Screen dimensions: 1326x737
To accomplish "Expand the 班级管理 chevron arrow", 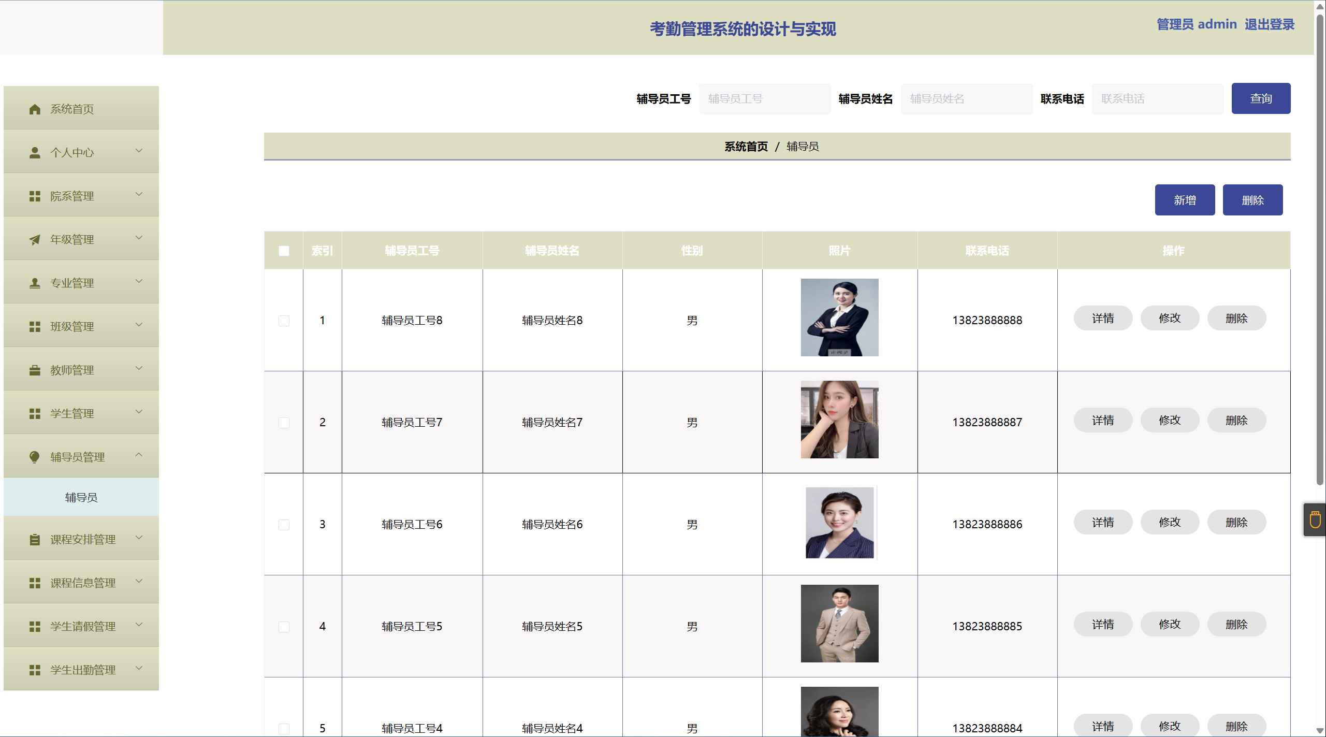I will 139,325.
